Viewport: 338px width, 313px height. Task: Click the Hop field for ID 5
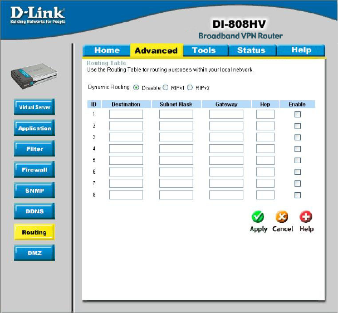click(x=265, y=160)
